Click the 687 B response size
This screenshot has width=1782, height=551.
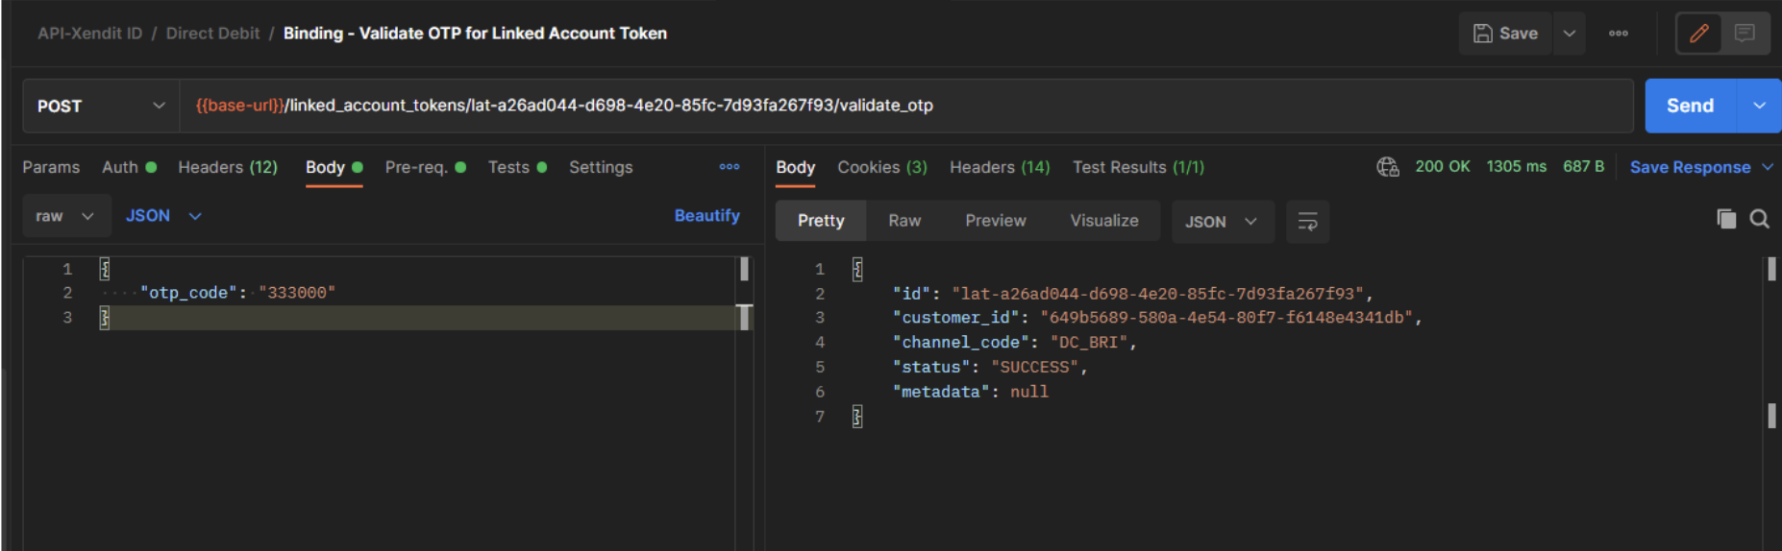(1583, 166)
